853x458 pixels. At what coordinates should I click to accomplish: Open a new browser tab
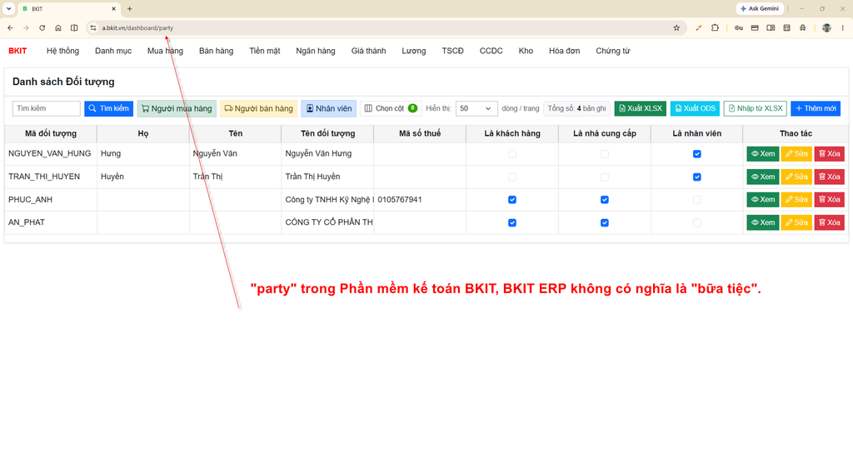pos(129,8)
